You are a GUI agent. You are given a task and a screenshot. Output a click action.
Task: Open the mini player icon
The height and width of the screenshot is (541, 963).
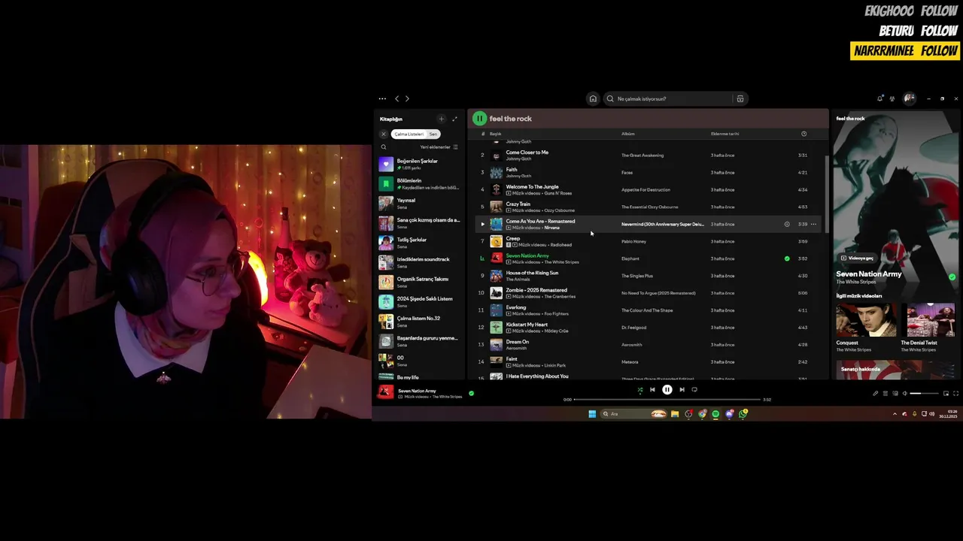click(946, 393)
